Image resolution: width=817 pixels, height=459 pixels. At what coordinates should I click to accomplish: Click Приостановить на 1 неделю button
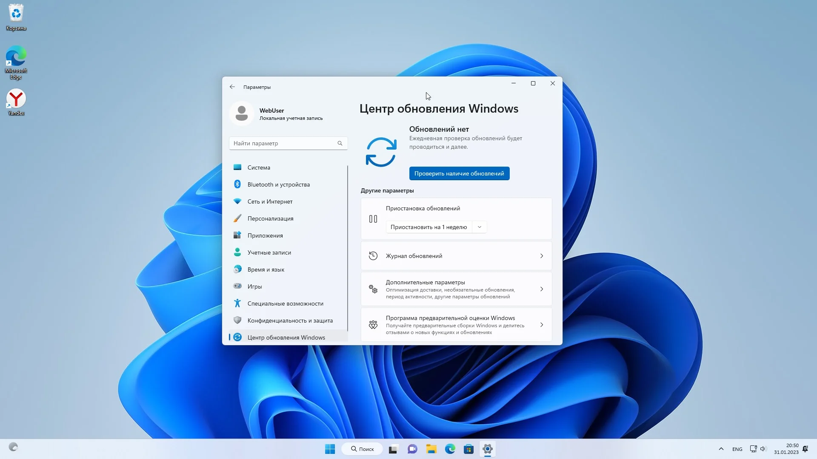click(x=428, y=227)
